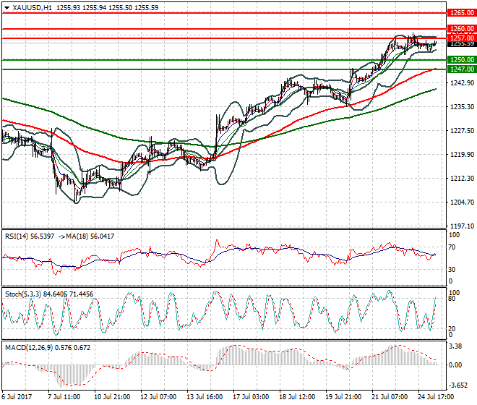The height and width of the screenshot is (405, 477).
Task: Select the 1242.90 price axis value
Action: (x=462, y=83)
